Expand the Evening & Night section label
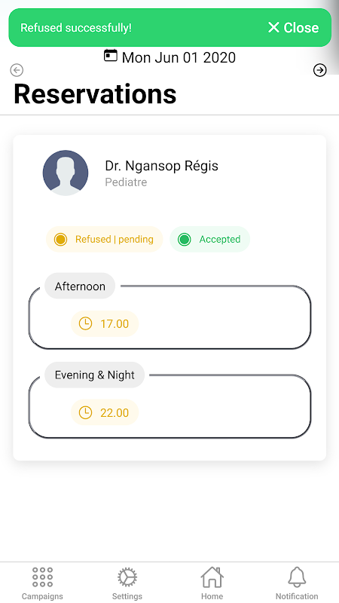The height and width of the screenshot is (603, 339). pyautogui.click(x=95, y=375)
